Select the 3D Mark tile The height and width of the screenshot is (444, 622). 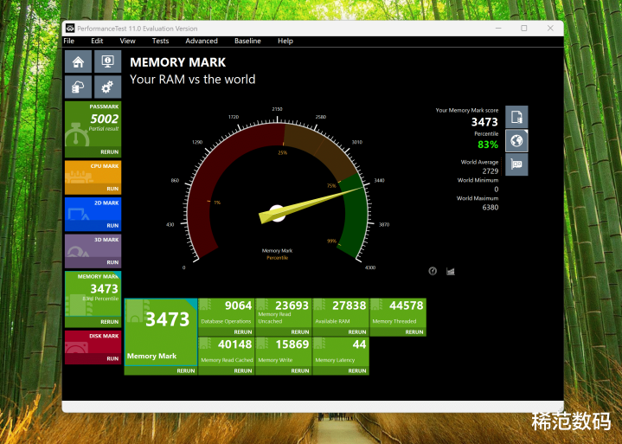[93, 246]
